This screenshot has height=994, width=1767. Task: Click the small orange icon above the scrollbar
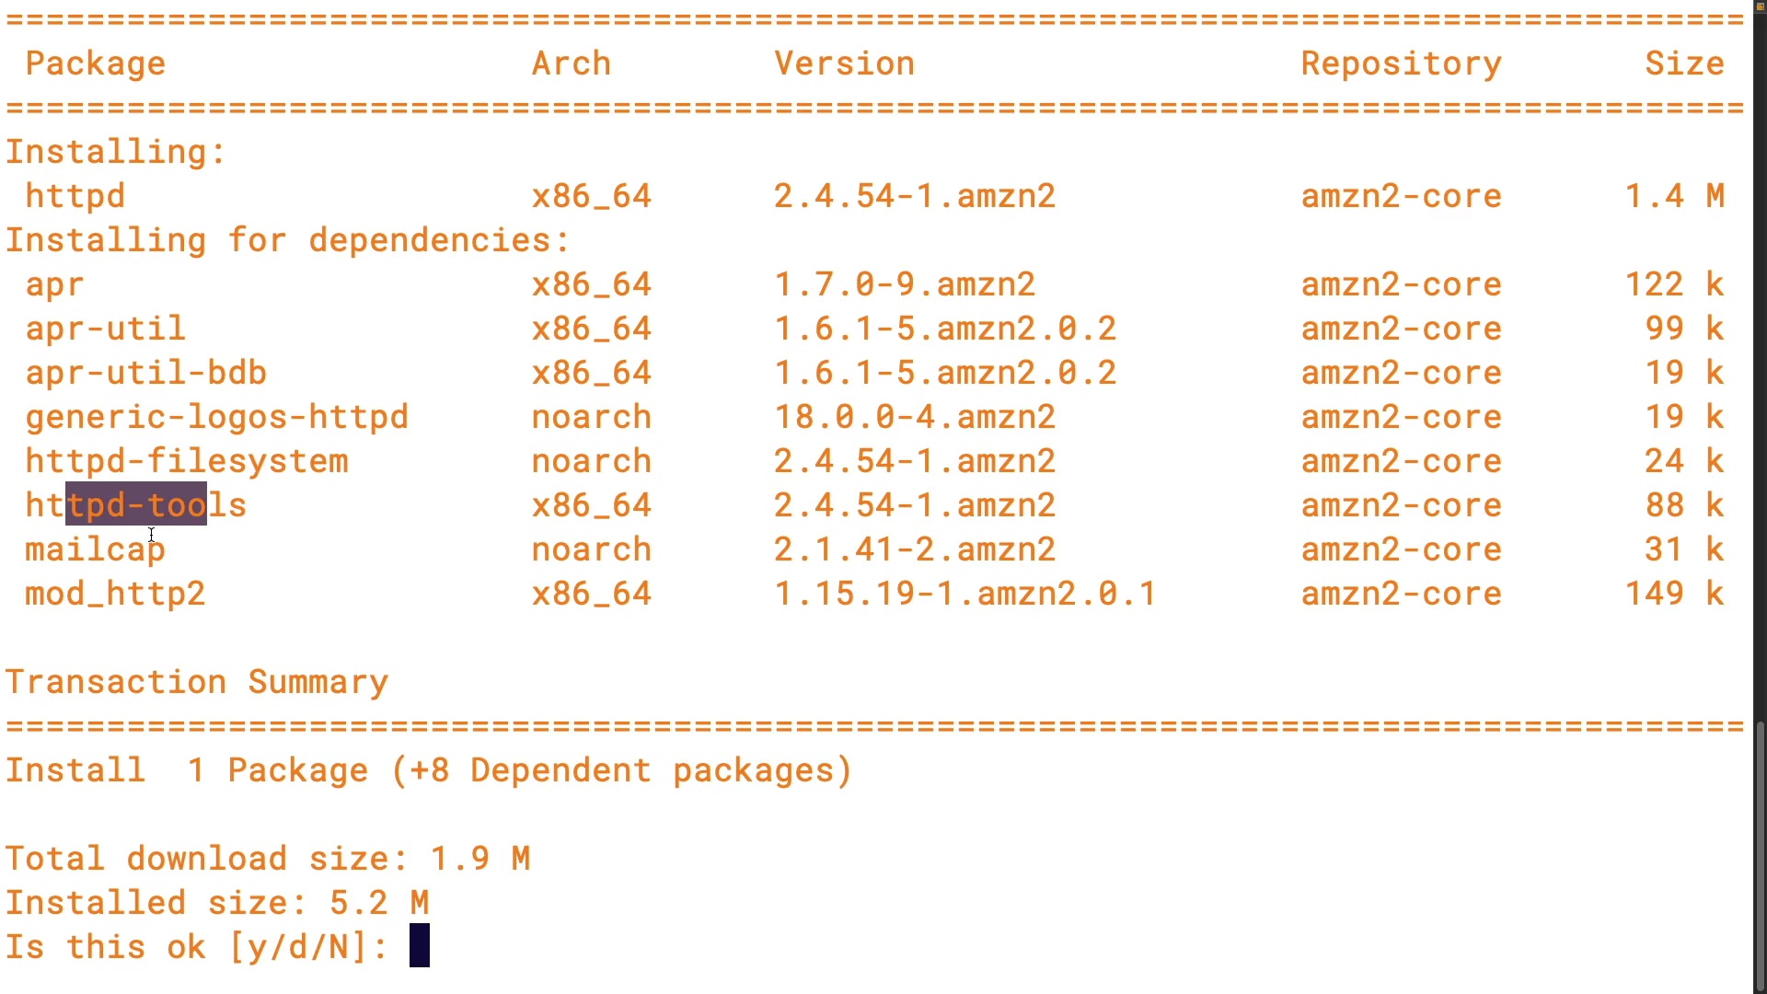tap(1760, 6)
